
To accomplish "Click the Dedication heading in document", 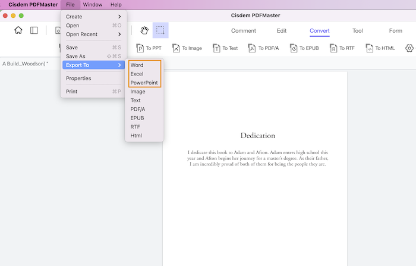I will pos(257,136).
